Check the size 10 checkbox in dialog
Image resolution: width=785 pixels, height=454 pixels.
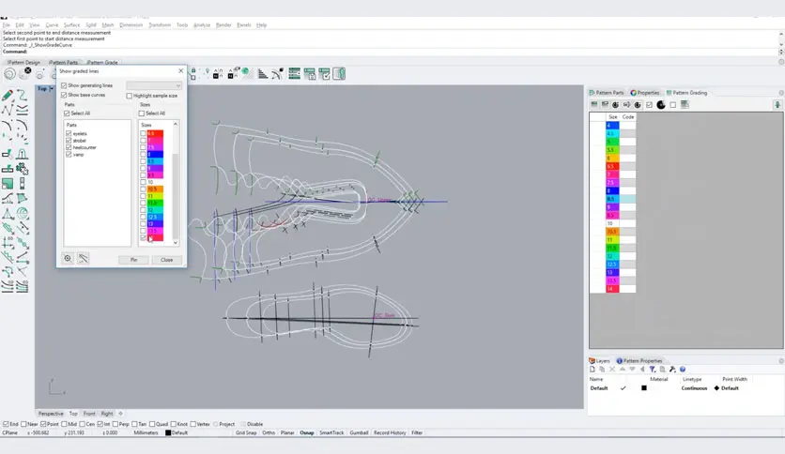pyautogui.click(x=143, y=182)
